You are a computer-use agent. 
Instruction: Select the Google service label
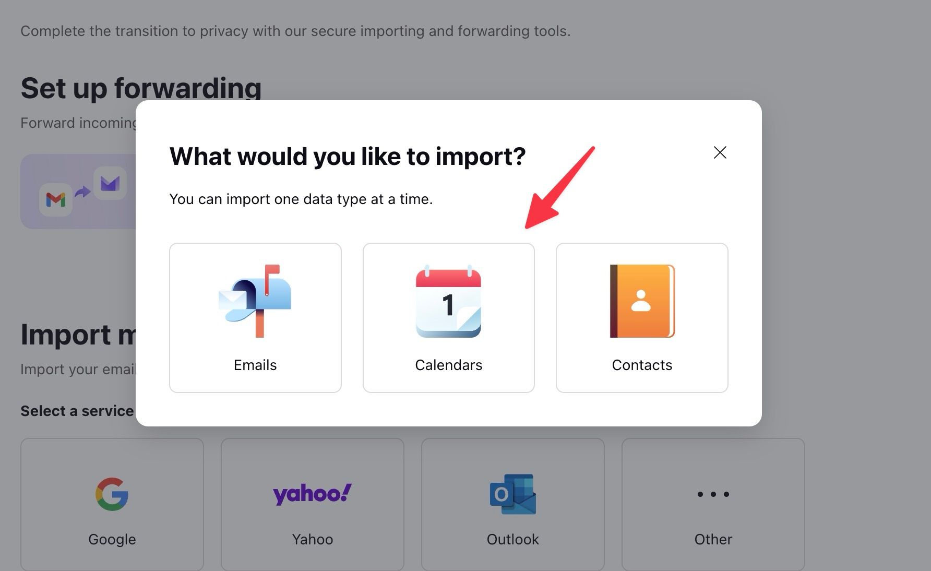pos(112,539)
